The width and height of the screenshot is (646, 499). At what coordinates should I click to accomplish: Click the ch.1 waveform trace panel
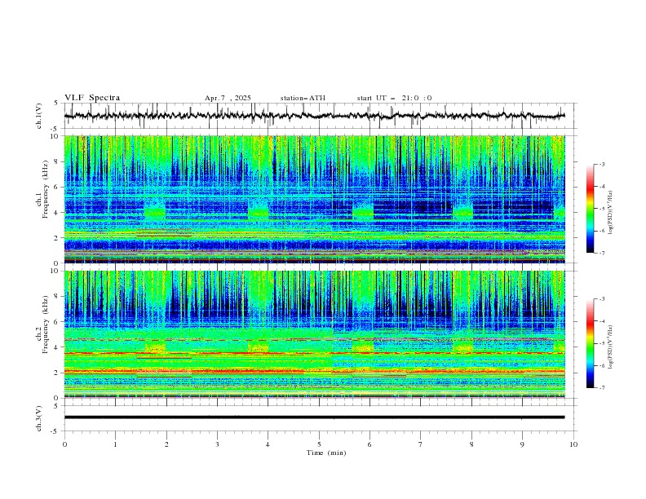318,116
